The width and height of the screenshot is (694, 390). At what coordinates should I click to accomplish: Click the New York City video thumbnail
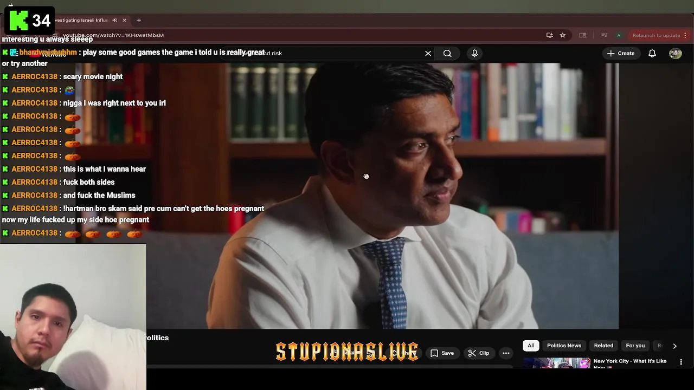click(x=557, y=363)
